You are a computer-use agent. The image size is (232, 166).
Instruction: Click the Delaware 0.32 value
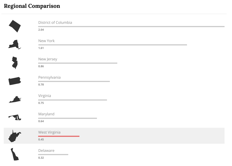point(41,158)
